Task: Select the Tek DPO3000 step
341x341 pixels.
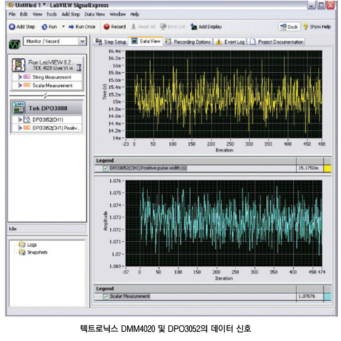Action: point(47,108)
